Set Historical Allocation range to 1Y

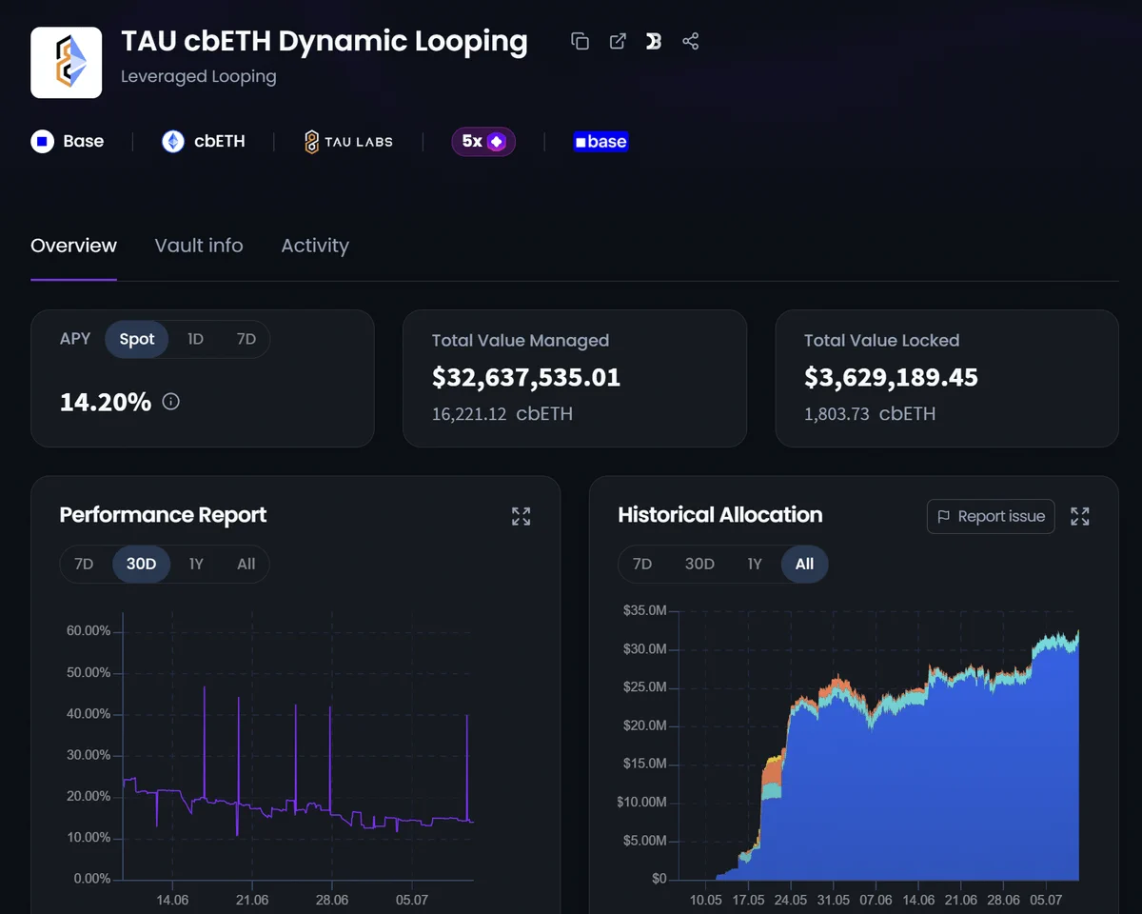pyautogui.click(x=755, y=564)
